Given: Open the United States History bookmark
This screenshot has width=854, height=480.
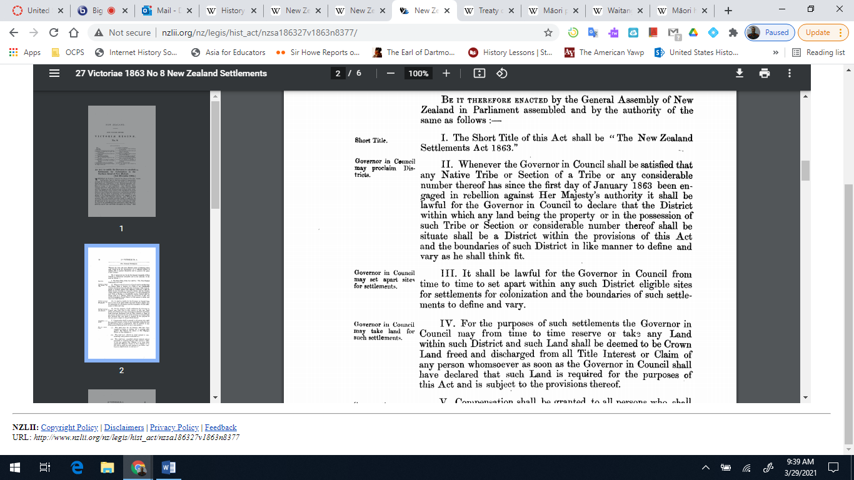Looking at the screenshot, I should [x=696, y=52].
